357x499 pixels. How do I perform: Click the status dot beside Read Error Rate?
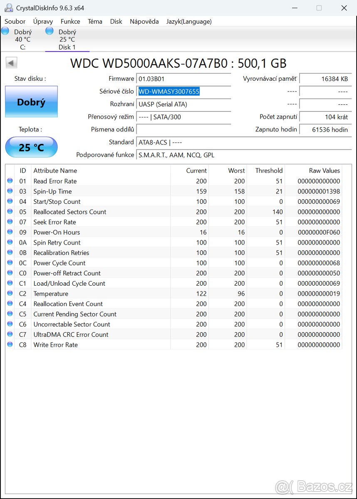(x=10, y=180)
